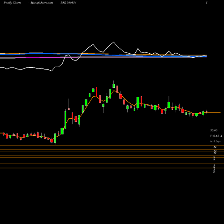Click the 'BSE 500356' symbol text

pos(69,3)
